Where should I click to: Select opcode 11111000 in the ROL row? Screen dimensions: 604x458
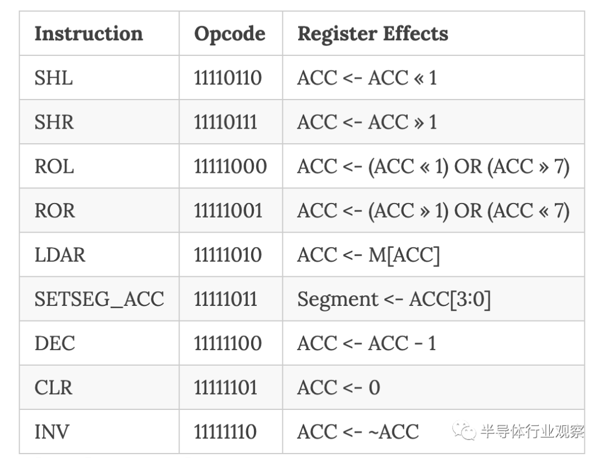pos(230,166)
